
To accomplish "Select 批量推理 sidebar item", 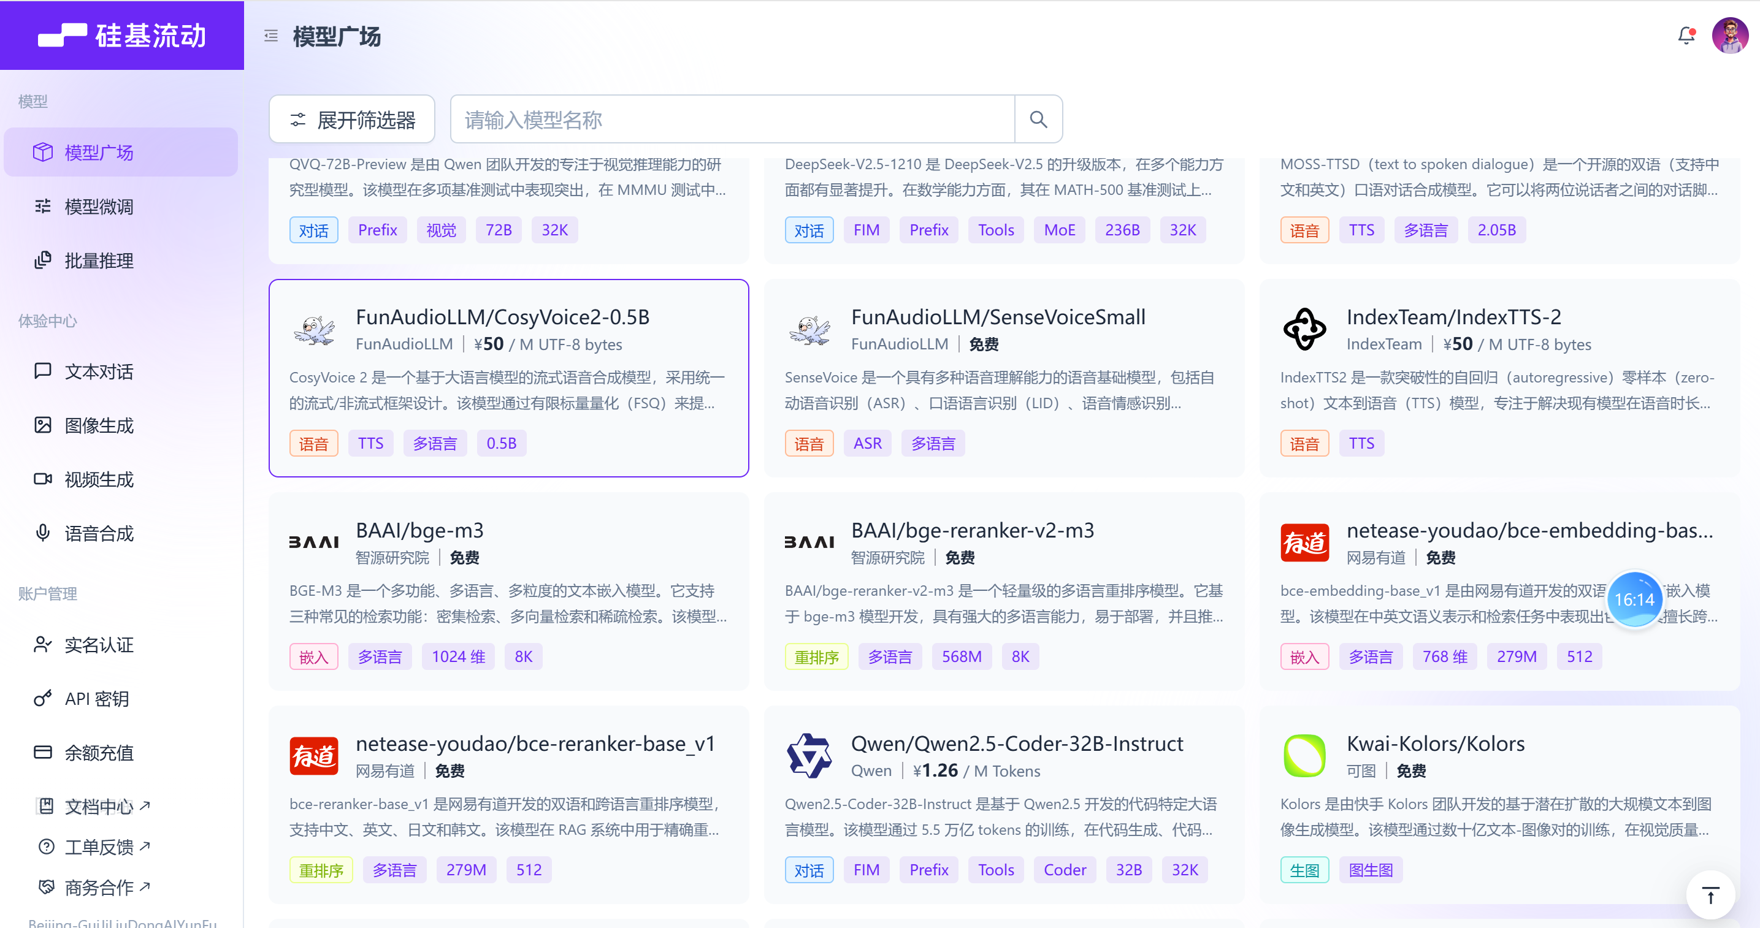I will [x=98, y=260].
